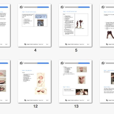Screen dimensions: 114x114
Task: Select the partly visible thumbnail left of page 12
Action: (x=5, y=81)
